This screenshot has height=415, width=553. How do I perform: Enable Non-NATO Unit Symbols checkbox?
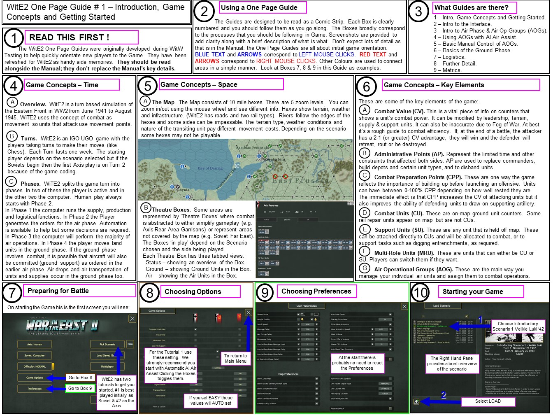390,378
